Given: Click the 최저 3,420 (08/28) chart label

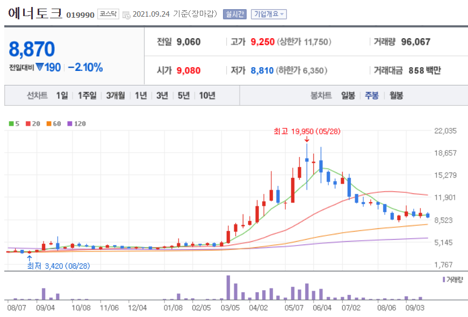Looking at the screenshot, I should [59, 265].
